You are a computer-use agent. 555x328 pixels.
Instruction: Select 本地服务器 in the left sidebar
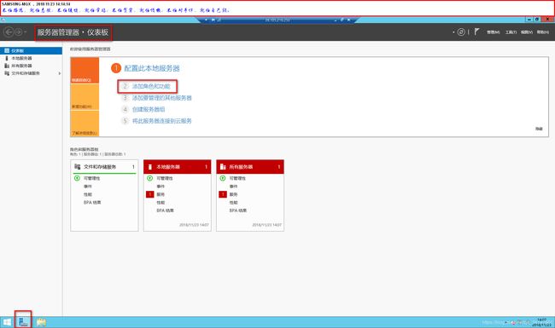point(31,58)
